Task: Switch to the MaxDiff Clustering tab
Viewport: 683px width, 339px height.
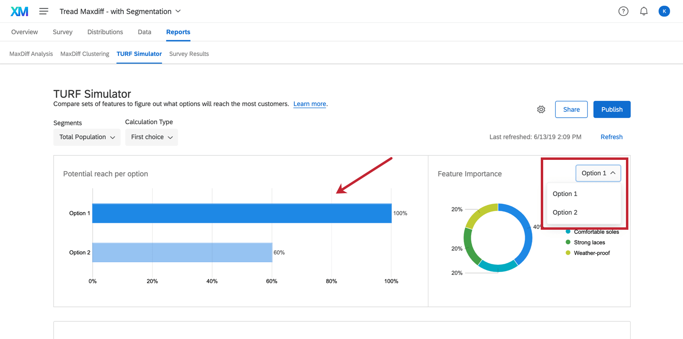Action: click(x=85, y=54)
